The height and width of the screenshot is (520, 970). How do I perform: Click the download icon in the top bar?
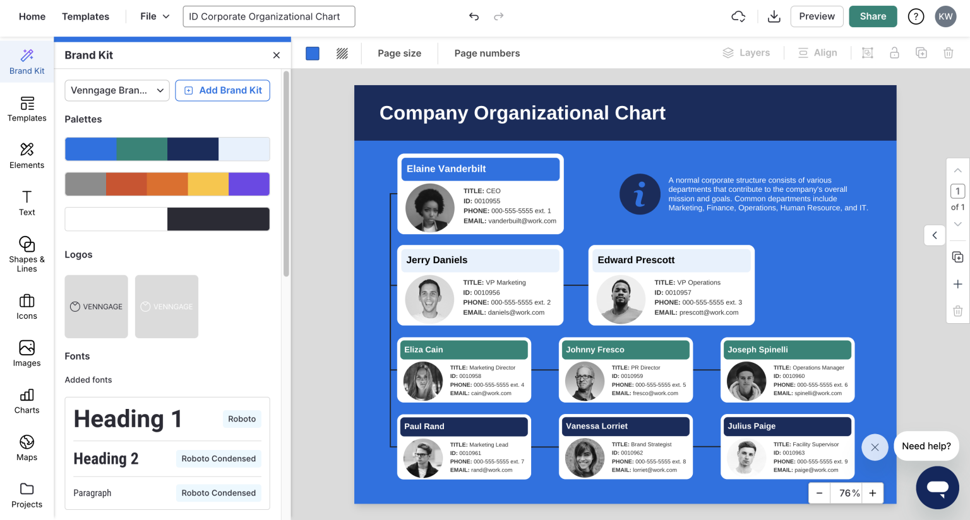tap(774, 16)
